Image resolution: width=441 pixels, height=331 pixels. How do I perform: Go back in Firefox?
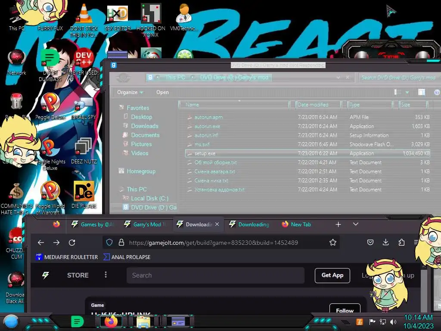click(x=41, y=243)
